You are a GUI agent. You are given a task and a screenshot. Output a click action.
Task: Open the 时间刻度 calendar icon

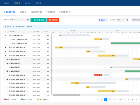click(128, 20)
